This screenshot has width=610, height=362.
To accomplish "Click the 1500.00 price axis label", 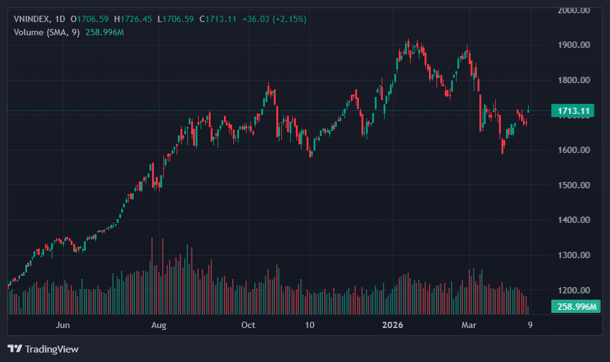I will (x=573, y=185).
